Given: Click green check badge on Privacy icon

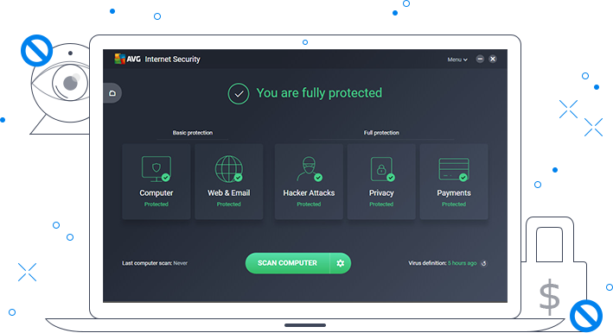Looking at the screenshot, I should point(391,178).
